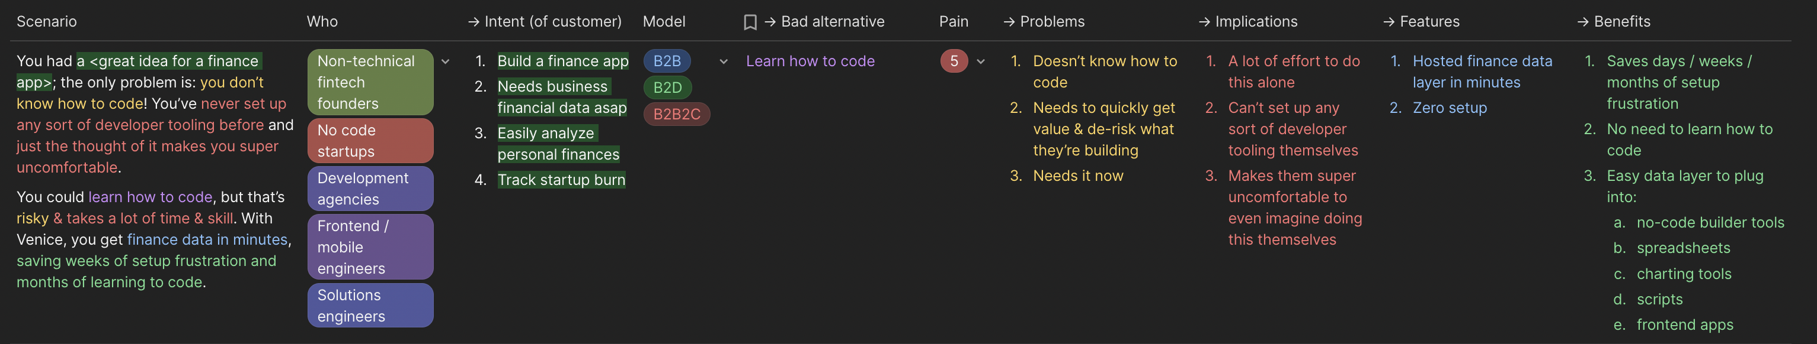Image resolution: width=1817 pixels, height=344 pixels.
Task: Click the arrow icon before Implications header
Action: [x=1204, y=22]
